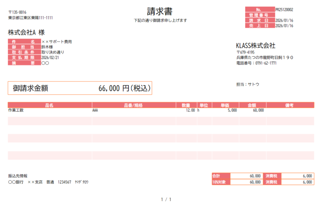The width and height of the screenshot is (323, 221).
Task: Click the 支払期限 date 2026/02/21
Action: (50, 58)
